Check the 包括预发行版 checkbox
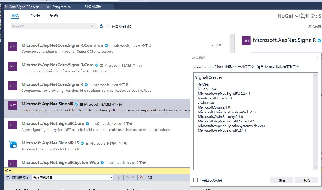The image size is (322, 190). pos(108,26)
